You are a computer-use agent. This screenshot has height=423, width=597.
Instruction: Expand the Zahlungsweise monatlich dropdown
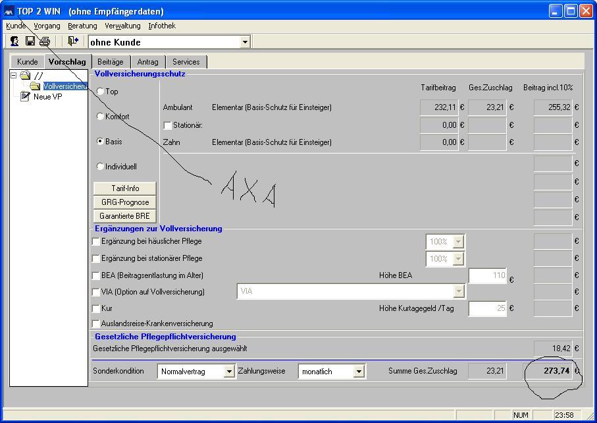point(359,372)
